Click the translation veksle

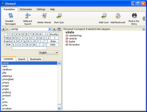click(73, 39)
